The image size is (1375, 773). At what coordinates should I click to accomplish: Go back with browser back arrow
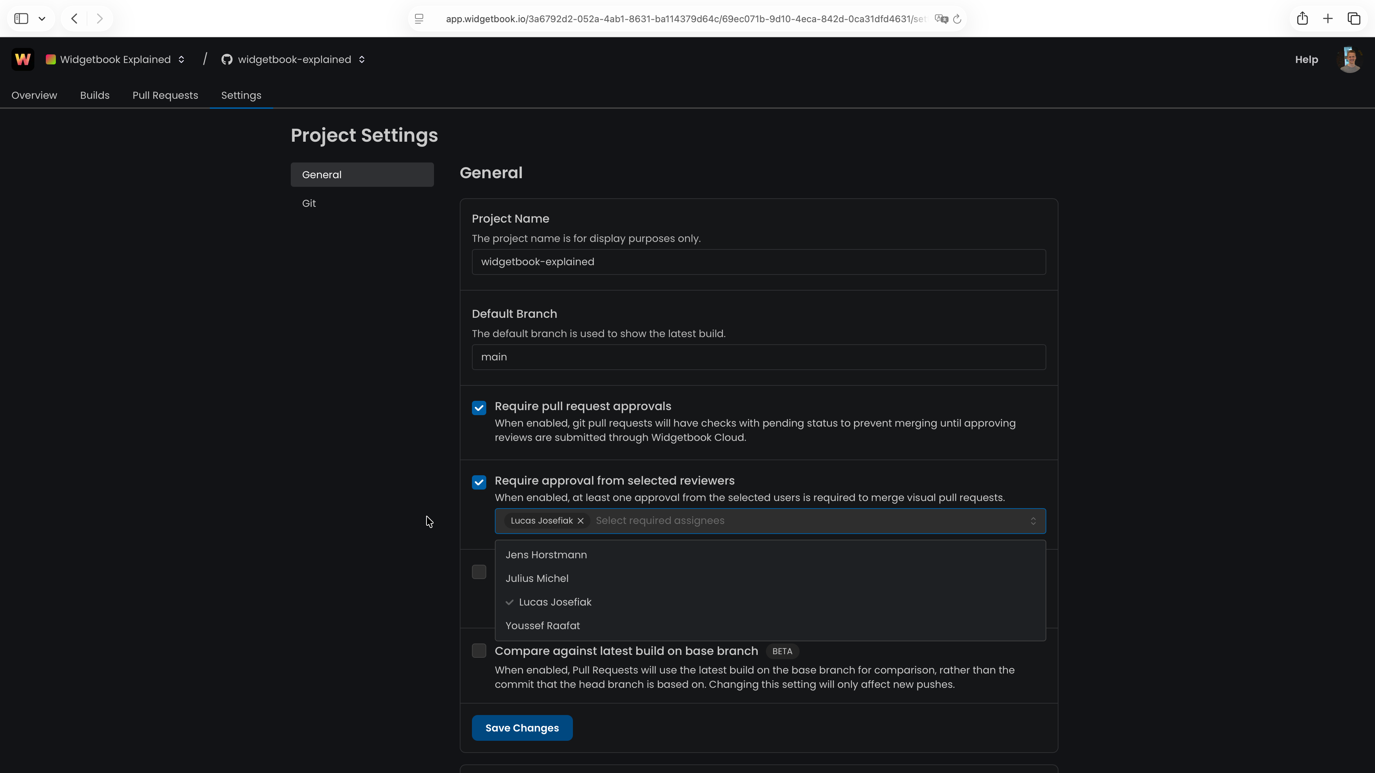75,19
